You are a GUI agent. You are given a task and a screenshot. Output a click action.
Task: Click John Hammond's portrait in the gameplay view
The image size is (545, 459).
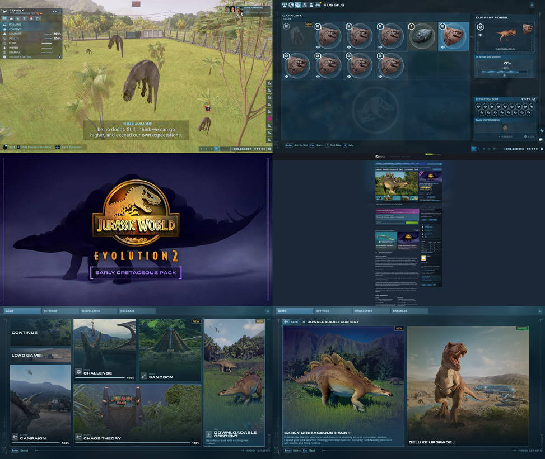(239, 11)
